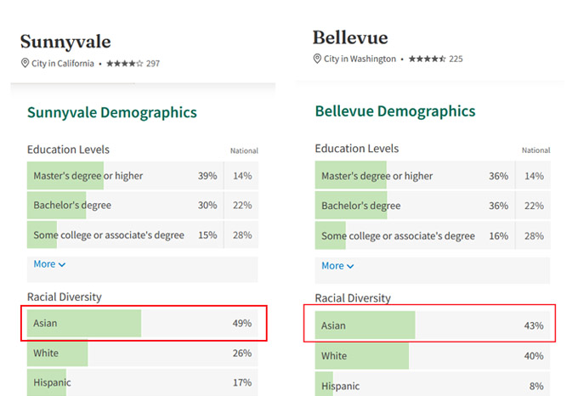Click Sunnyvale's Master's degree or higher row
Screen dimensions: 578x396
coord(124,176)
